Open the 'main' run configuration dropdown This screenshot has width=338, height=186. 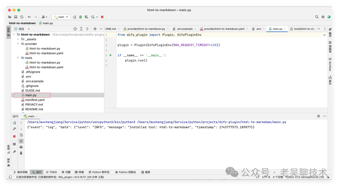point(61,17)
